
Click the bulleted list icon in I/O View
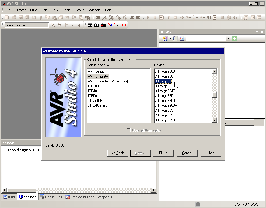coord(182,39)
